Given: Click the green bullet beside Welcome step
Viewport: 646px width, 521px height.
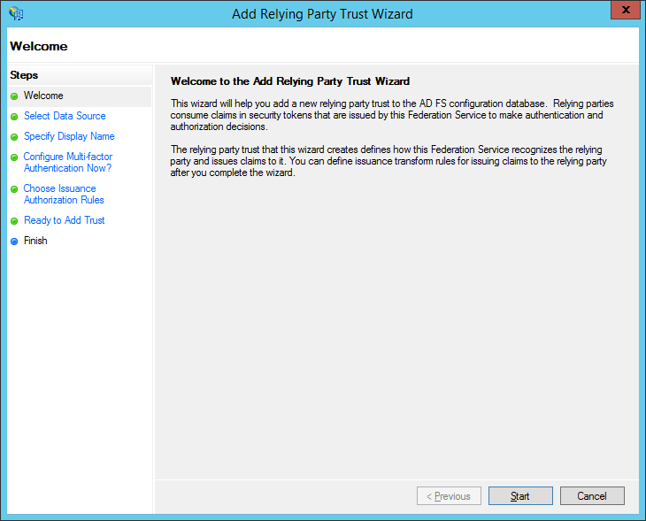Looking at the screenshot, I should click(14, 96).
